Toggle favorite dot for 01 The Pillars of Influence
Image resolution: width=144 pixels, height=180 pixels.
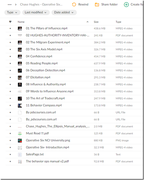click(10, 28)
